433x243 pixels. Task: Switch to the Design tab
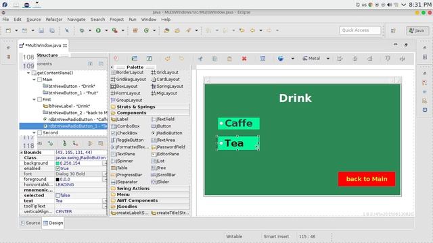pyautogui.click(x=53, y=223)
